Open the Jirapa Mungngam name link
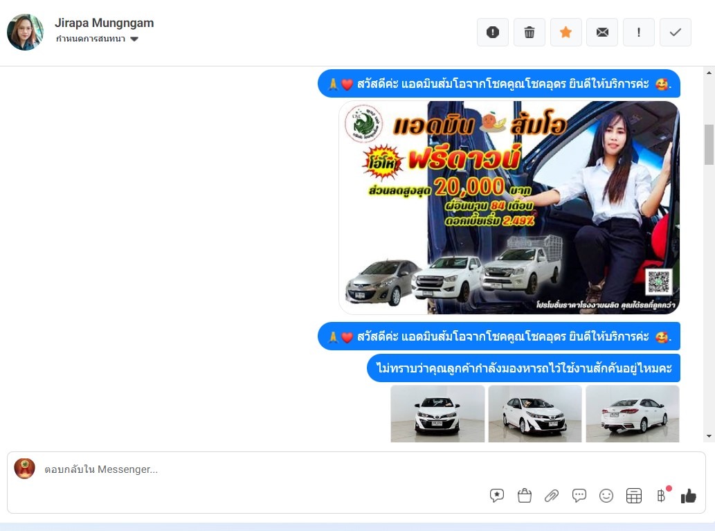This screenshot has height=531, width=715. (x=104, y=23)
